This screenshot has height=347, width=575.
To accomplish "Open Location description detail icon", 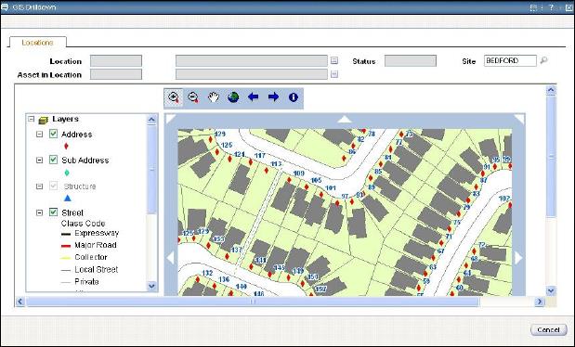I will point(334,60).
